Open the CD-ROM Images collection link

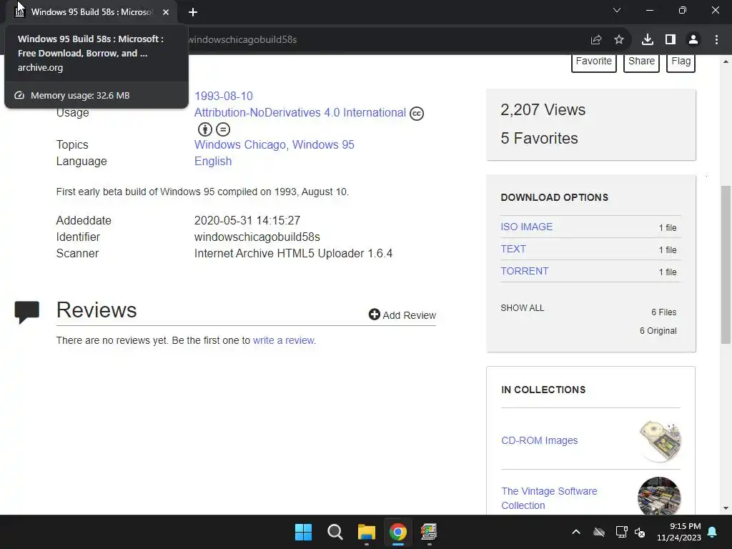(540, 440)
